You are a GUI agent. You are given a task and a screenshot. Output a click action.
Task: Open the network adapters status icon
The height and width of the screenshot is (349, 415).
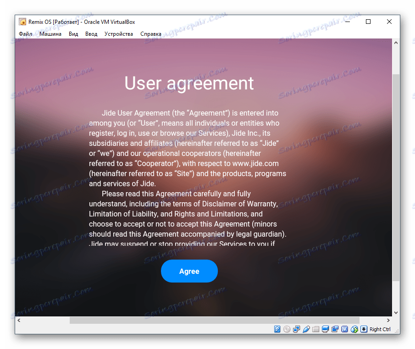click(296, 329)
